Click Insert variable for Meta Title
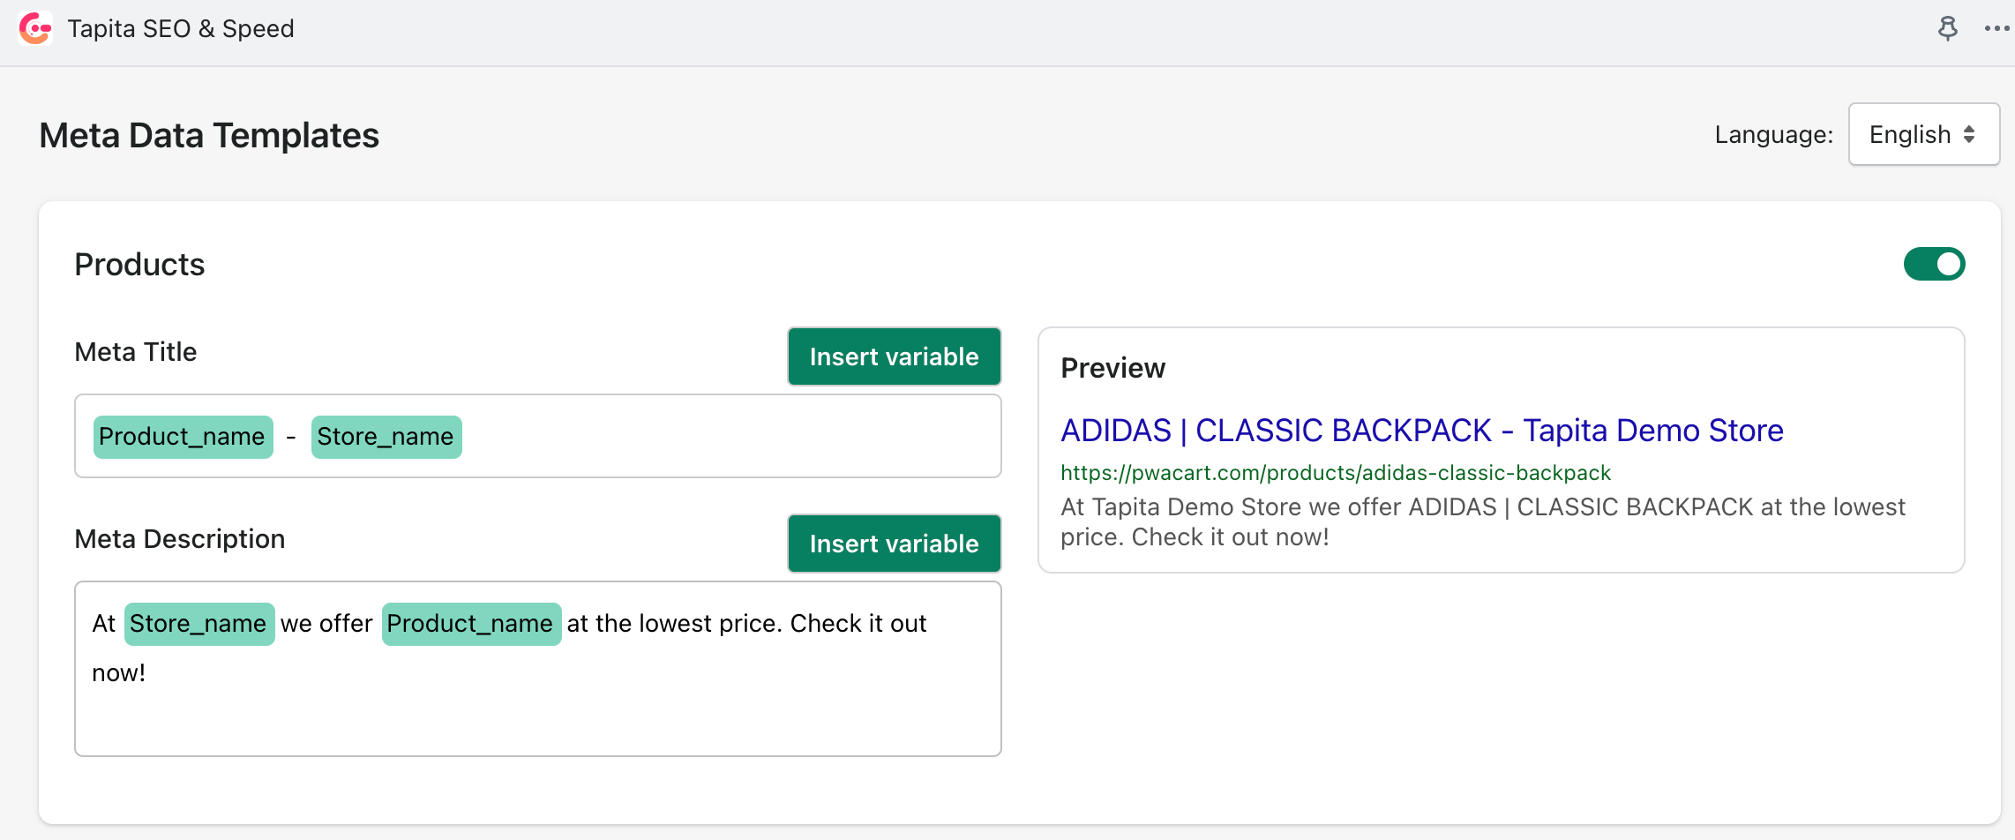The height and width of the screenshot is (840, 2015). coord(894,356)
